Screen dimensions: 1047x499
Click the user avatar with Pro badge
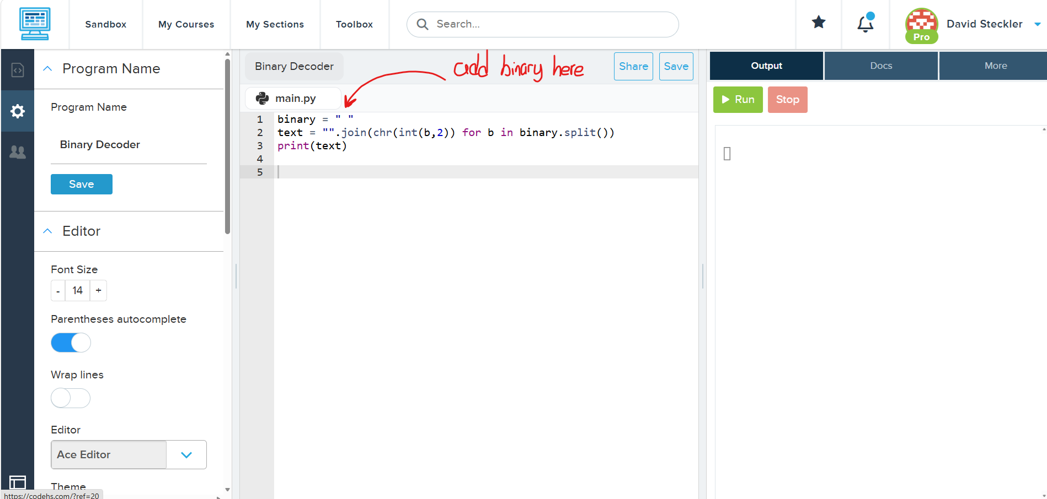pyautogui.click(x=921, y=25)
